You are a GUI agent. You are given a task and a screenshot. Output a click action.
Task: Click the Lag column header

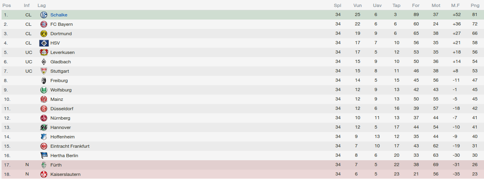[x=41, y=5]
